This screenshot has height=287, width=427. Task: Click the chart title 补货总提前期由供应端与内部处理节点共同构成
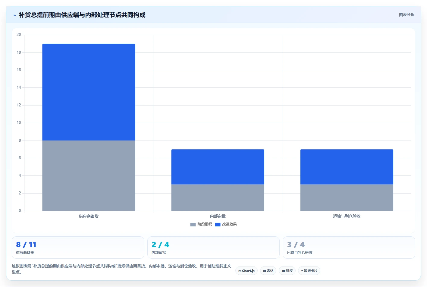point(82,15)
